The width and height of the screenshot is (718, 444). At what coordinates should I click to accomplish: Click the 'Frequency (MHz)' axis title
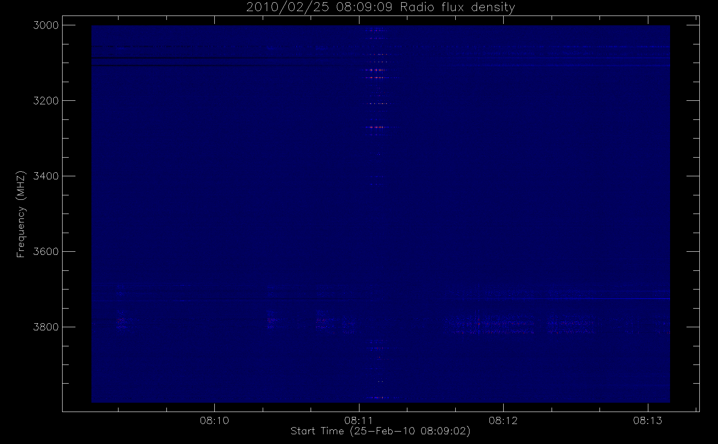[21, 214]
